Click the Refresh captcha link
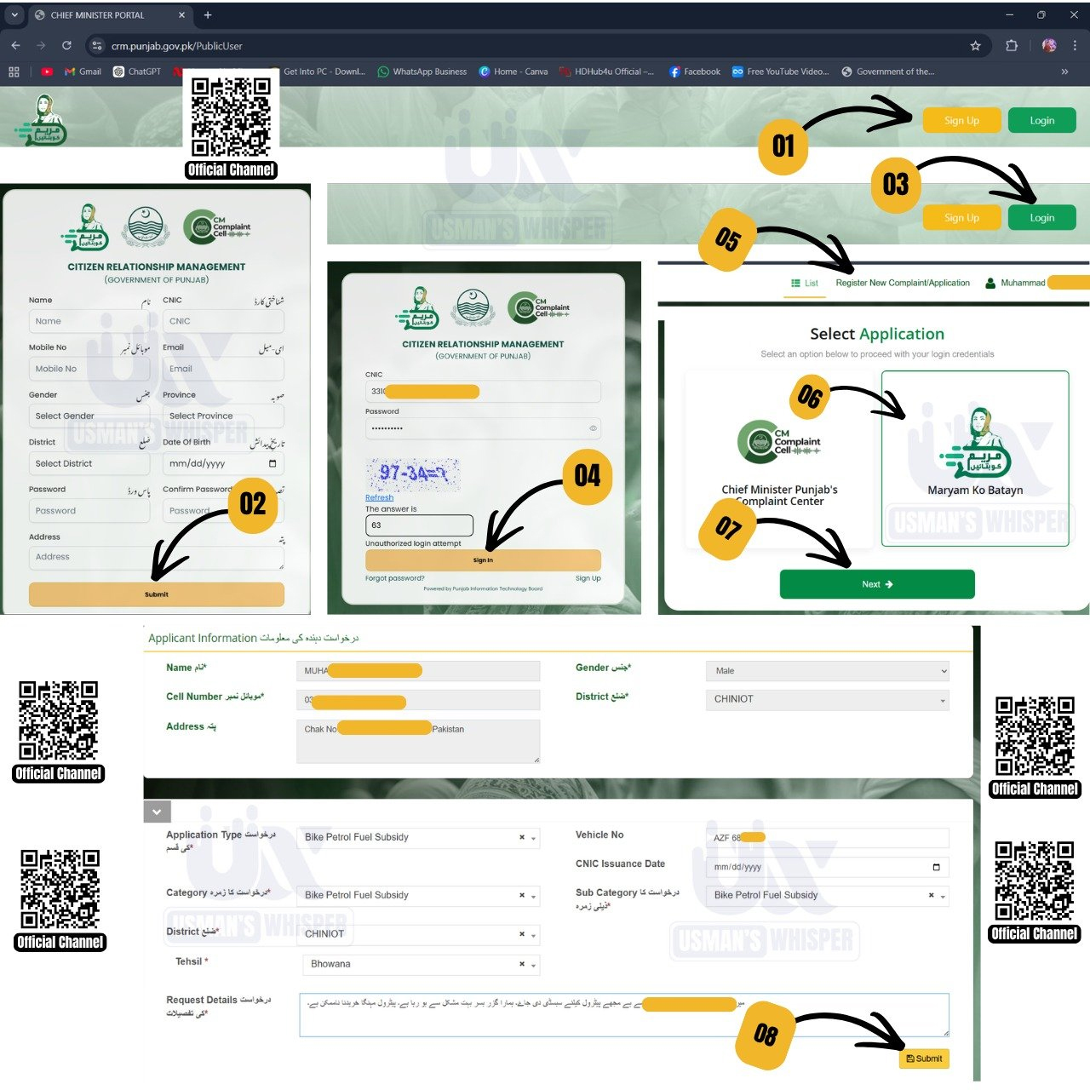1090x1090 pixels. pos(379,497)
